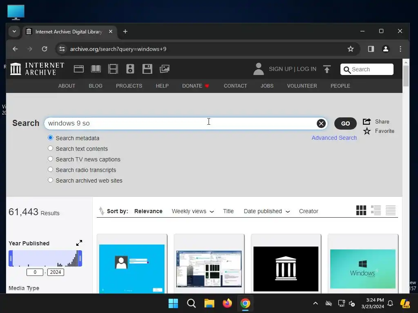The width and height of the screenshot is (418, 313).
Task: Open the Images picture icon
Action: [165, 69]
